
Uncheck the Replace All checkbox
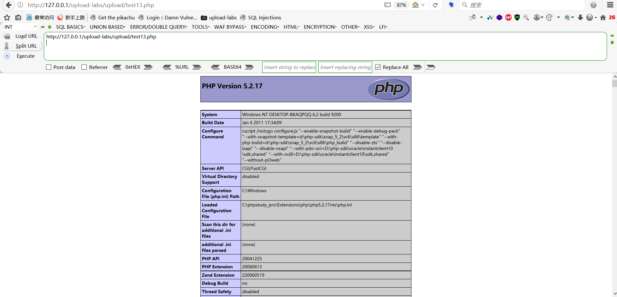pyautogui.click(x=378, y=67)
